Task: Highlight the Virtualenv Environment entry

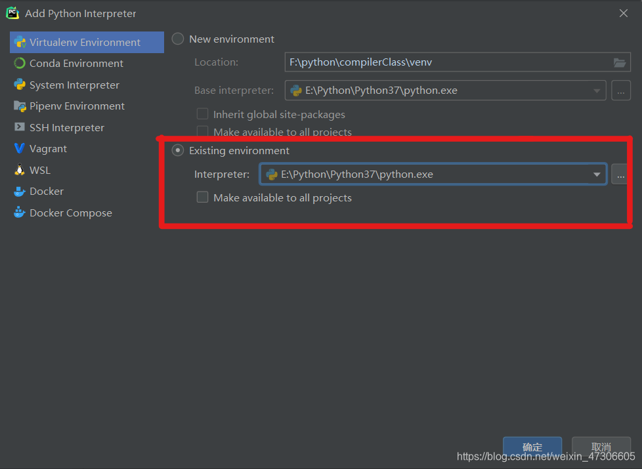Action: tap(86, 42)
